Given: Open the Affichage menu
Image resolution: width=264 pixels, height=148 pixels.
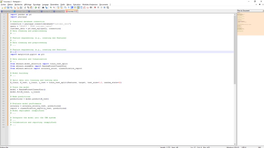Looking at the screenshot, I should tap(28, 5).
